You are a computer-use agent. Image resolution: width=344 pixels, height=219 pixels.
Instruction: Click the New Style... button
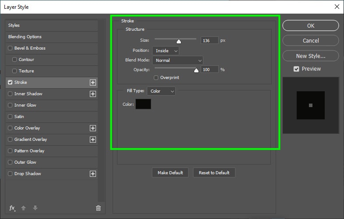tap(311, 56)
